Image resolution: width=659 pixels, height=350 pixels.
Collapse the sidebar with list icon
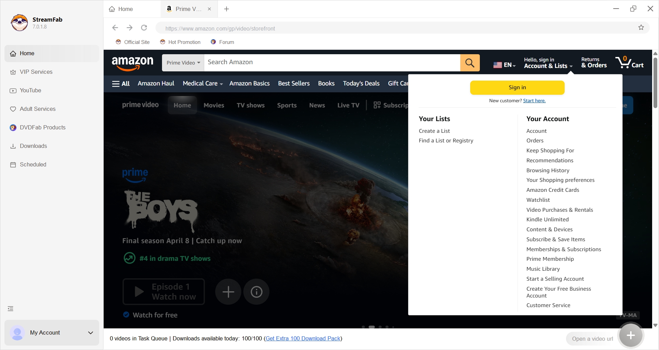(x=11, y=309)
